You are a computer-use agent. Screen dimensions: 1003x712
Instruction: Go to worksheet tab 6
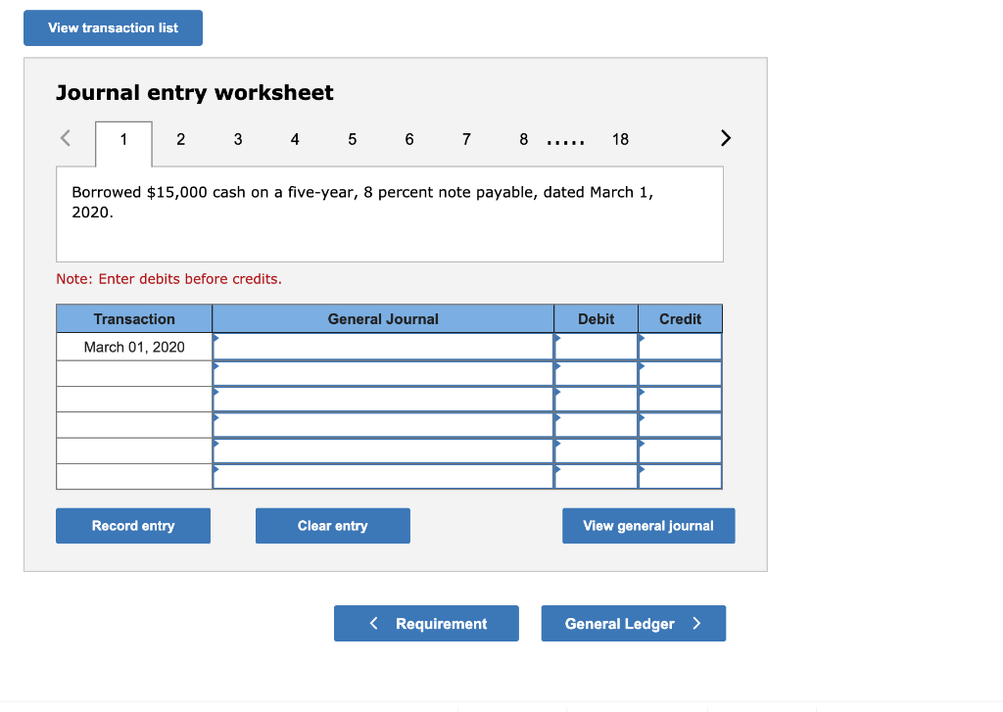[409, 139]
